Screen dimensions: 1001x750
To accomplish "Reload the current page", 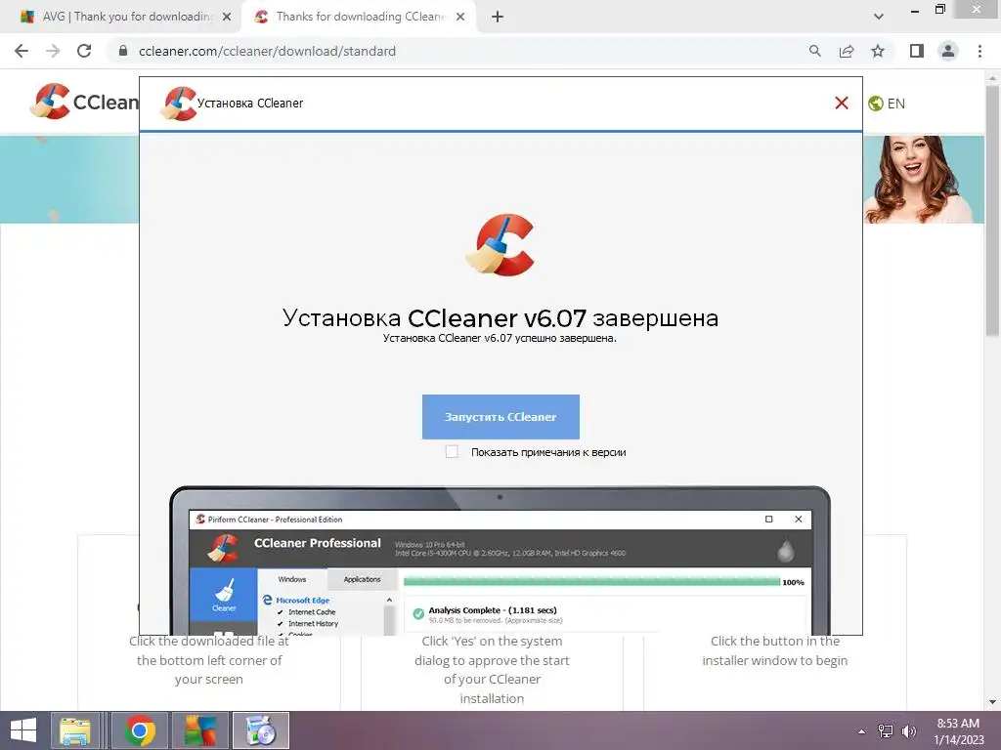I will click(x=84, y=51).
